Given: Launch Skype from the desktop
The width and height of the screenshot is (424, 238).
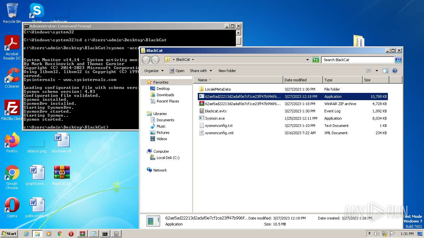Looking at the screenshot, I should coord(37,13).
